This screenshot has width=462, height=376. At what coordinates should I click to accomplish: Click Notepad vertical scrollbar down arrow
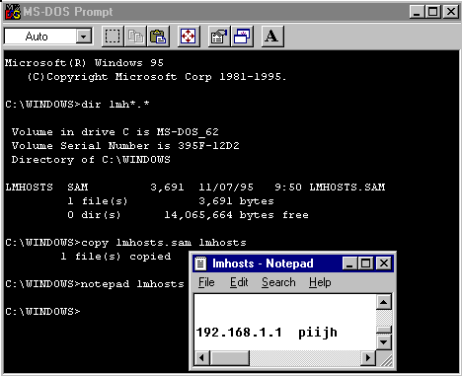(384, 342)
